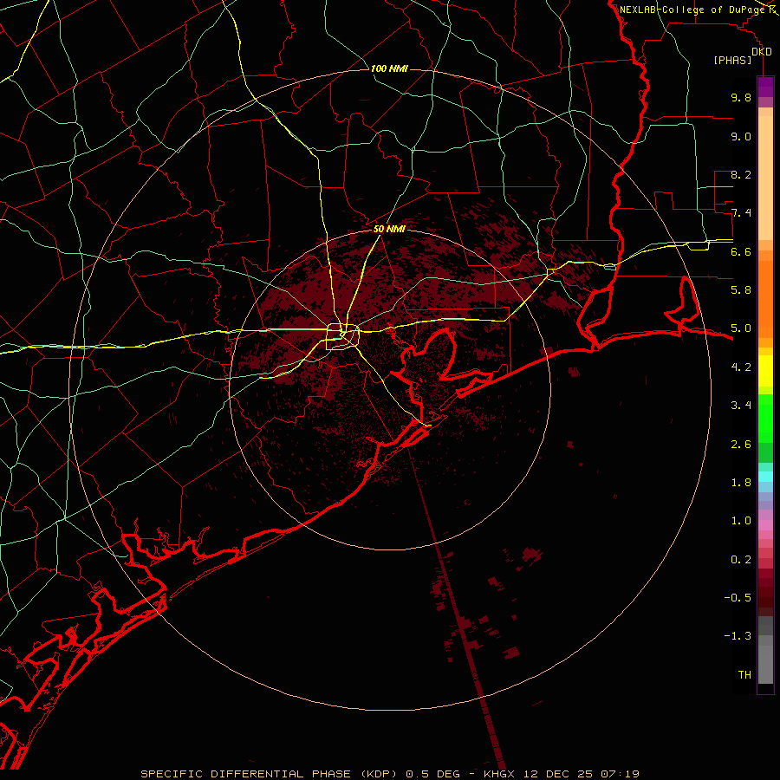Screen dimensions: 780x780
Task: Click the purple top segment of color bar
Action: click(765, 87)
